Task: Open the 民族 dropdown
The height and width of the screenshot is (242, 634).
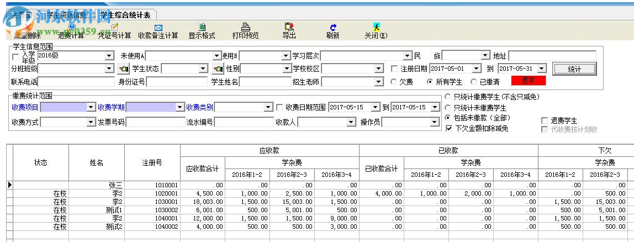Action: [x=485, y=56]
